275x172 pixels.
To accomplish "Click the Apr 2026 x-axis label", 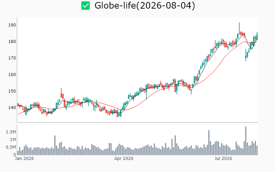I will point(124,159).
